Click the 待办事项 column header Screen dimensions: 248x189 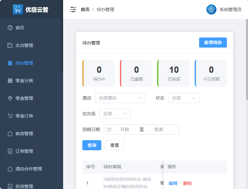click(112, 167)
